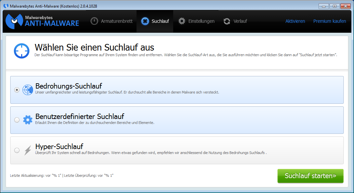Viewport: 354px width, 193px height.
Task: Click the Bedrohungs-Suchlauf title text
Action: (x=68, y=86)
